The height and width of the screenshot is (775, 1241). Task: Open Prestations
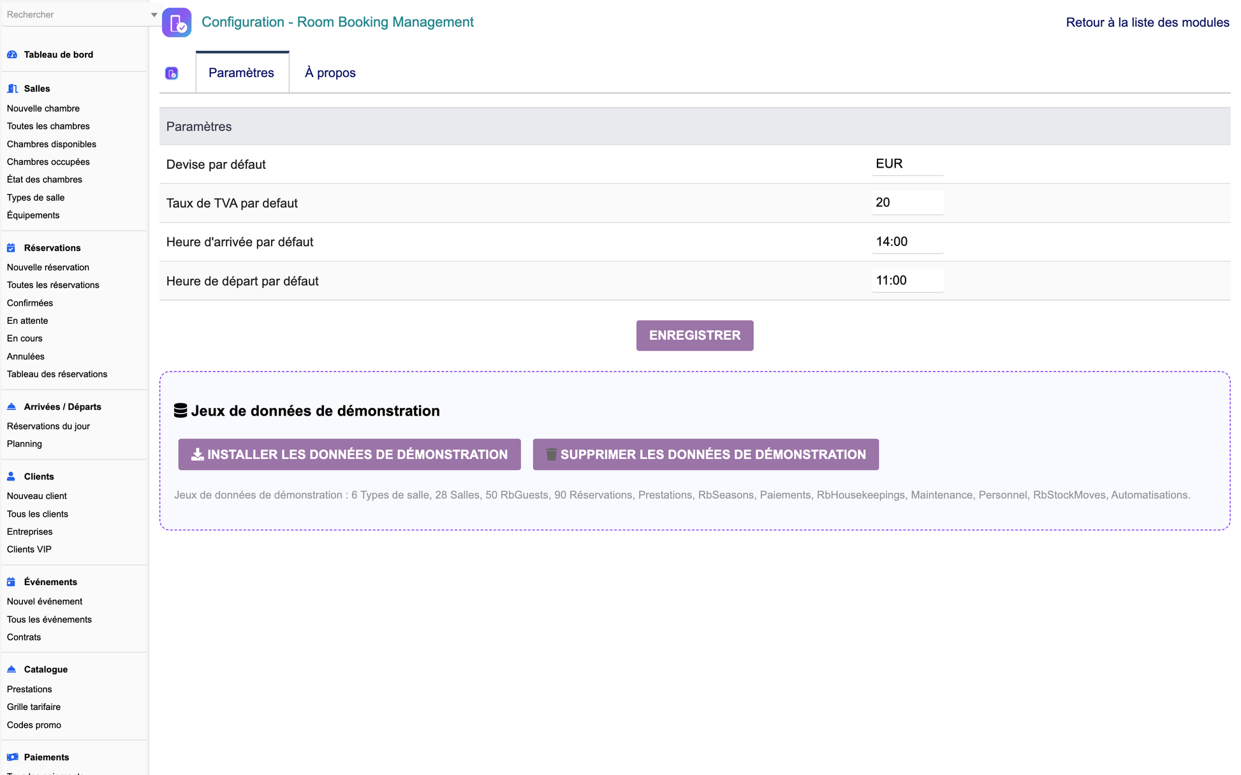point(29,689)
